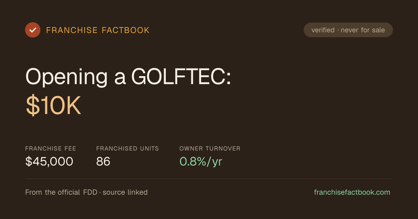Click the FRANCHISE FEE label
The height and width of the screenshot is (219, 418).
point(51,148)
